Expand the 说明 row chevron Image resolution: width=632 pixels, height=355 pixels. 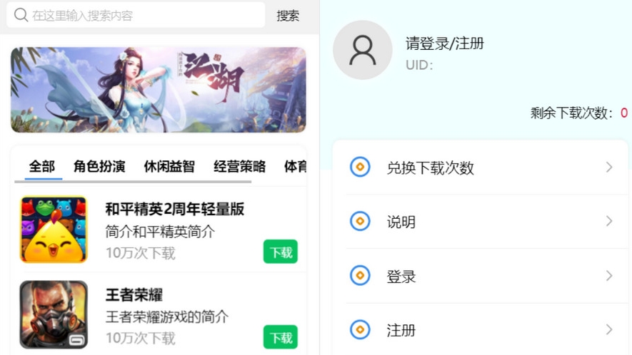click(x=609, y=221)
